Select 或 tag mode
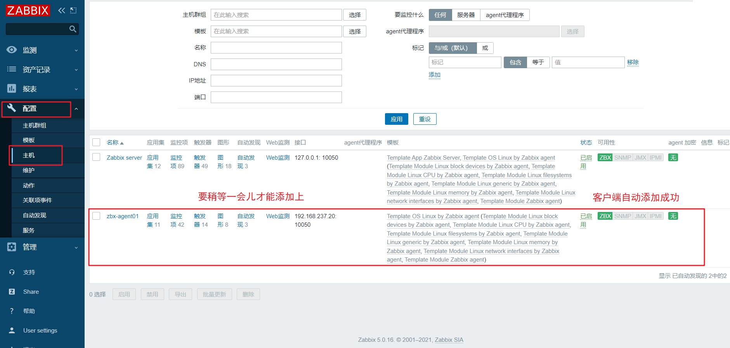This screenshot has height=348, width=730. pyautogui.click(x=485, y=48)
